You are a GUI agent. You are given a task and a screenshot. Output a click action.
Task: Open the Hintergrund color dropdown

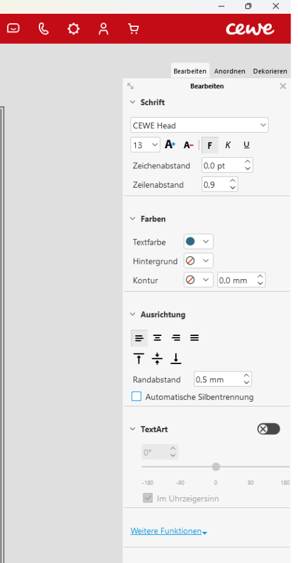tap(198, 261)
